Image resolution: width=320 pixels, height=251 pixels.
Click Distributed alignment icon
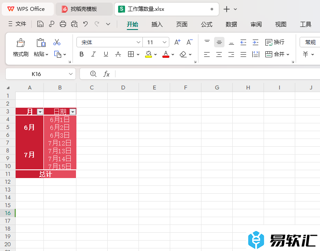(255, 54)
